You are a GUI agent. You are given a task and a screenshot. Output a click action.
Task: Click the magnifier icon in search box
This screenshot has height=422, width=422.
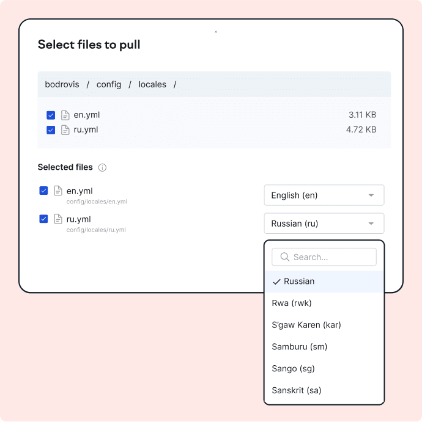[284, 257]
